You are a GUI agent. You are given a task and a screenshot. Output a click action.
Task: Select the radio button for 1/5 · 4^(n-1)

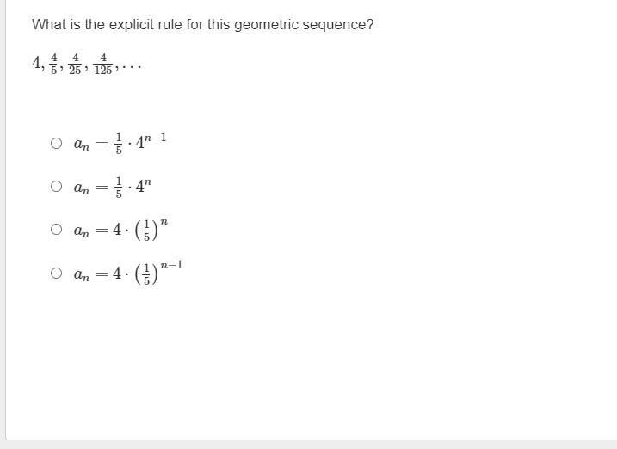click(x=57, y=144)
